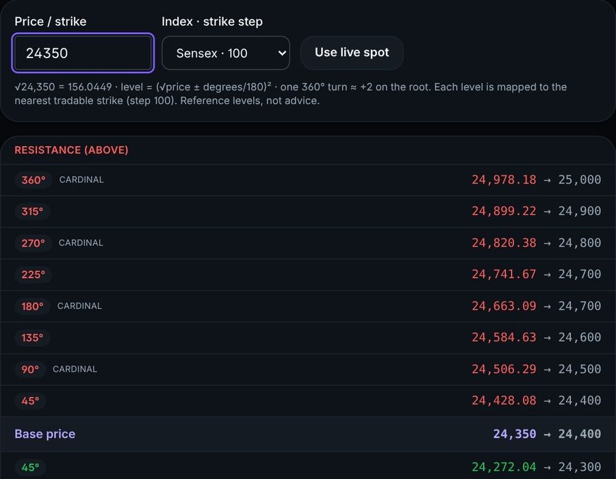The image size is (616, 479).
Task: Click the strike 24,600 in the 135° row
Action: click(x=580, y=338)
